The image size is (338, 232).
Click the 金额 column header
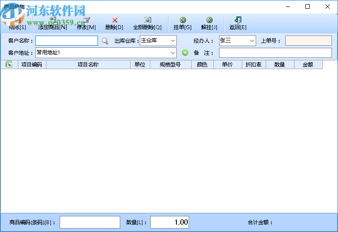pyautogui.click(x=308, y=64)
